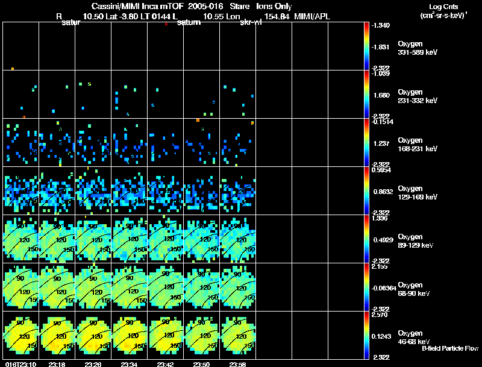Open the Oxygen 89-129 keV image at 23:58
This screenshot has width=482, height=367.
(238, 239)
